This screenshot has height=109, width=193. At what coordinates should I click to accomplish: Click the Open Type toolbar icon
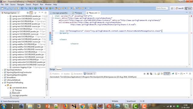[56, 8]
